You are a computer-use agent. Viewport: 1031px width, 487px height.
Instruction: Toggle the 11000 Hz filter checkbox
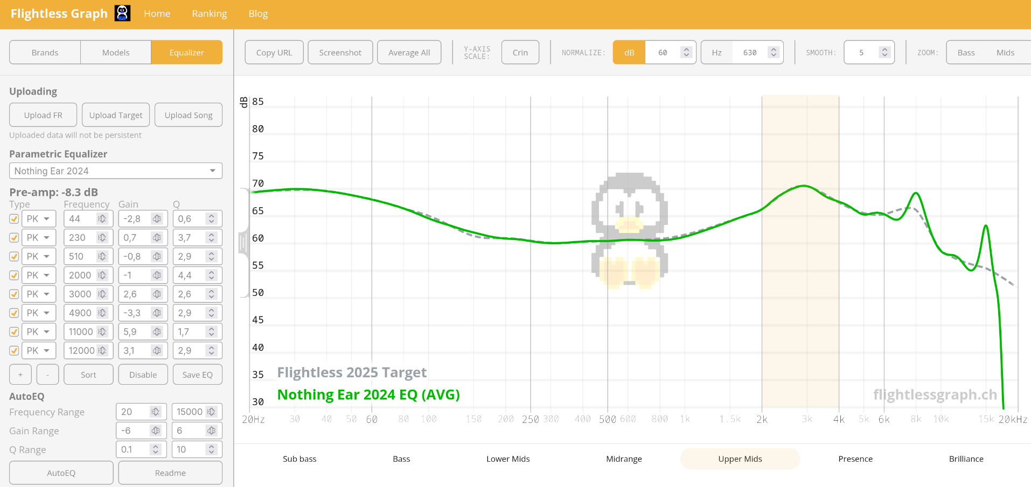click(x=14, y=332)
